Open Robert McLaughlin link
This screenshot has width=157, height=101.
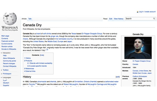(71, 84)
